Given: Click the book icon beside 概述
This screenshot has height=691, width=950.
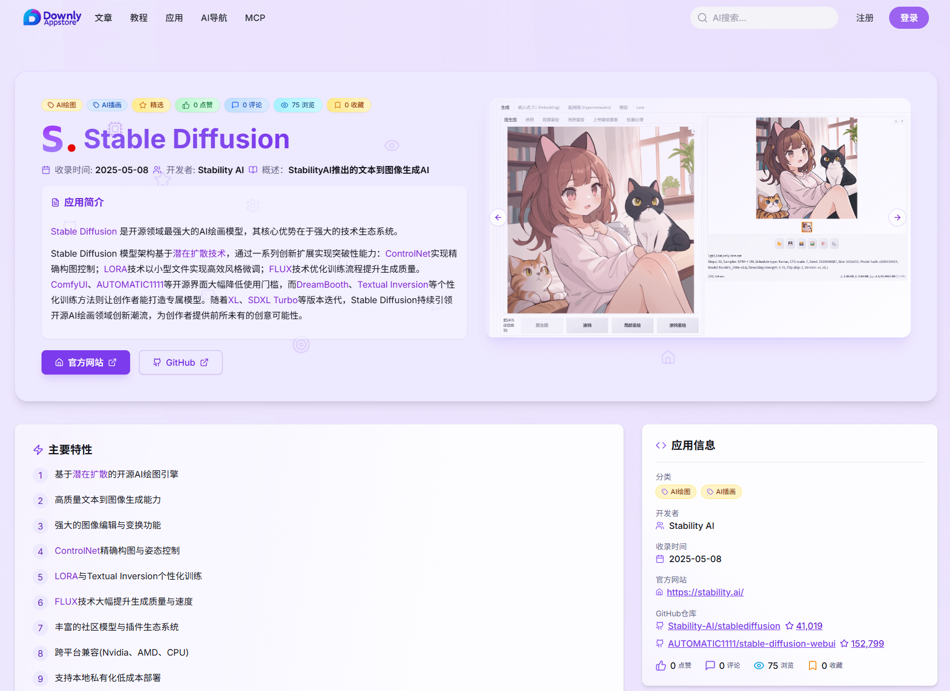Looking at the screenshot, I should (253, 170).
